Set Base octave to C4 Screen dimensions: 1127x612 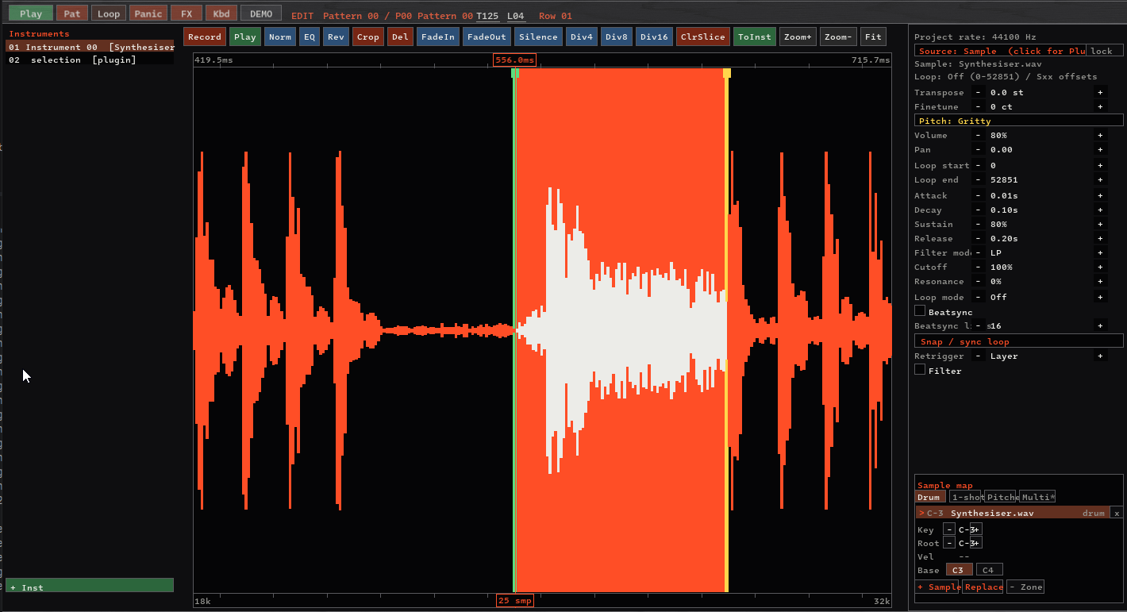tap(989, 570)
